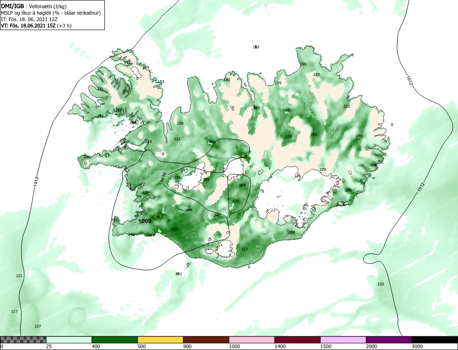
Task: Click the 134 value in the Westfjords
Action: click(146, 67)
